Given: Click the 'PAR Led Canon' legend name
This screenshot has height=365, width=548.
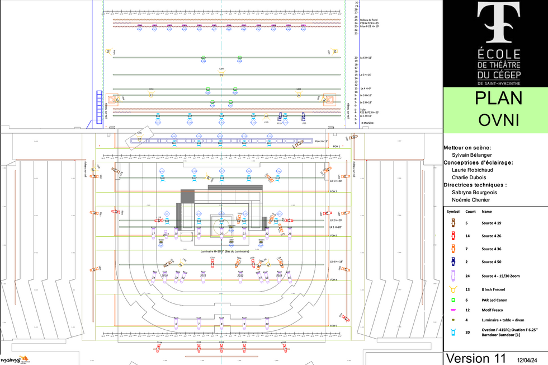Looking at the screenshot, I should pyautogui.click(x=494, y=300).
